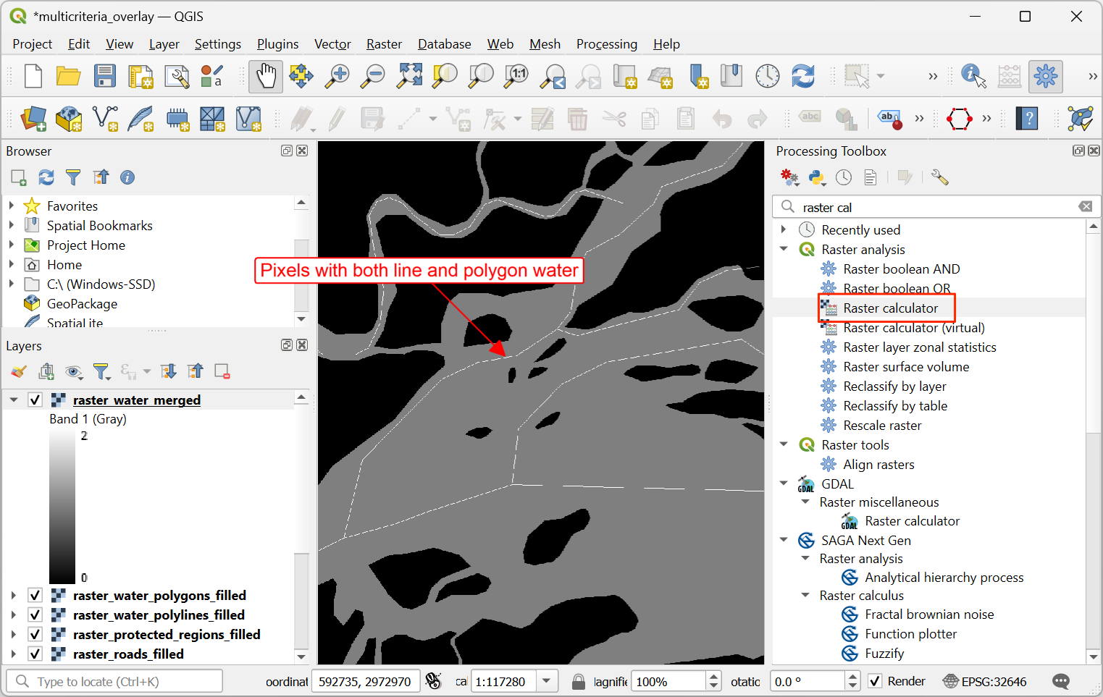Click the Zoom In magnifier tool

tap(337, 76)
